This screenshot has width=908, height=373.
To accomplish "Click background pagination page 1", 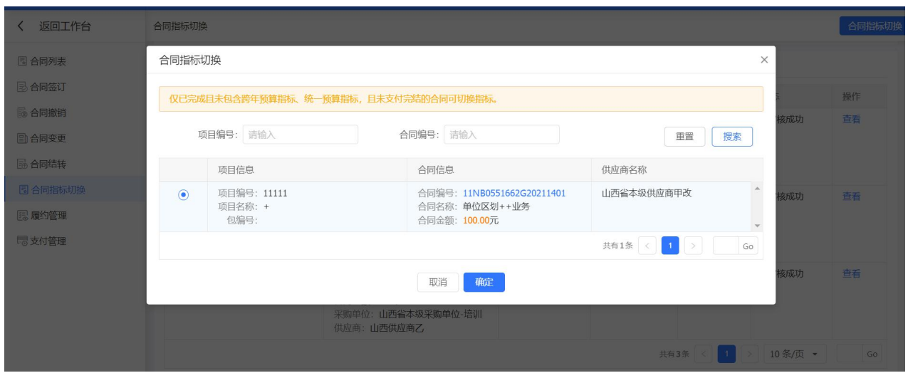I will tap(726, 354).
